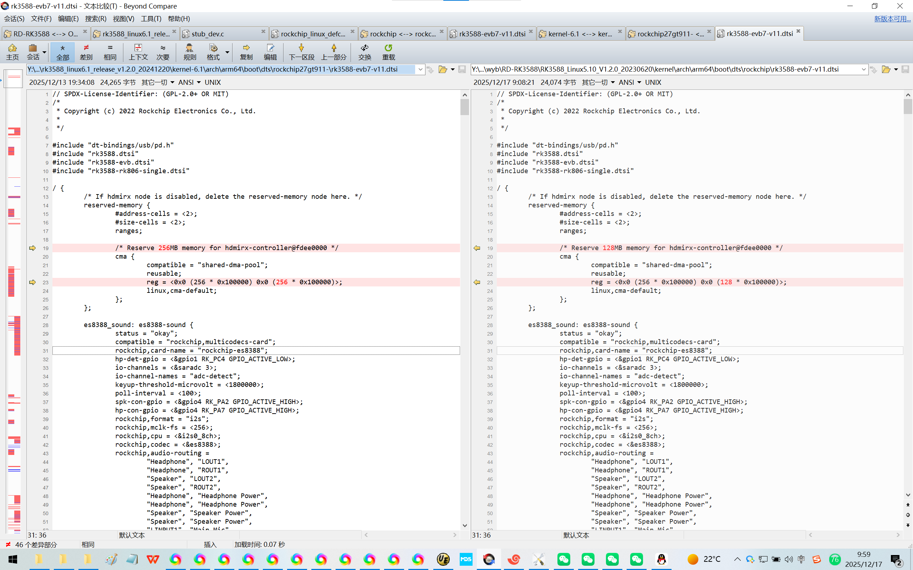Switch to the stub_dev.c tab

(208, 34)
